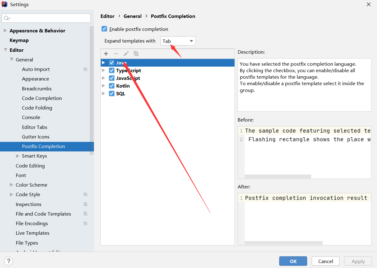Uncheck the JavaScript templates checkbox
Viewport: 377px width, 268px height.
(112, 78)
